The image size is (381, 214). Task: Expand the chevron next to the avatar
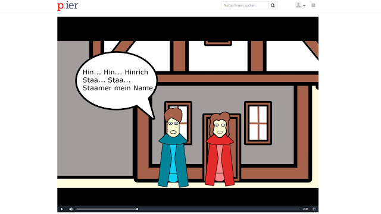click(304, 5)
